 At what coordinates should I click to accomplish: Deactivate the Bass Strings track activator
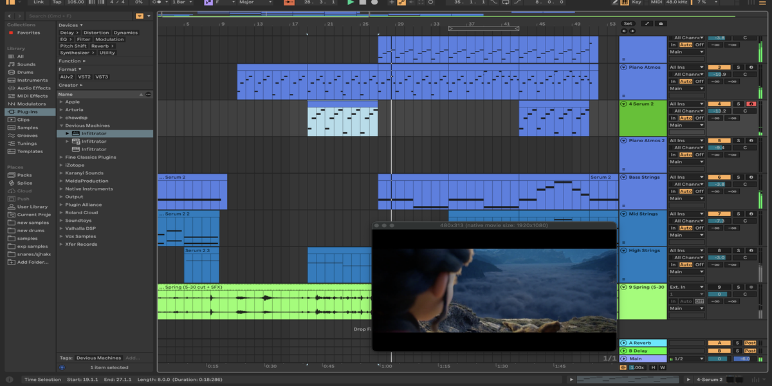[719, 178]
